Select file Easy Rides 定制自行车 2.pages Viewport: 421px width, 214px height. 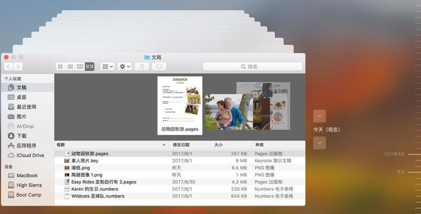(180, 182)
